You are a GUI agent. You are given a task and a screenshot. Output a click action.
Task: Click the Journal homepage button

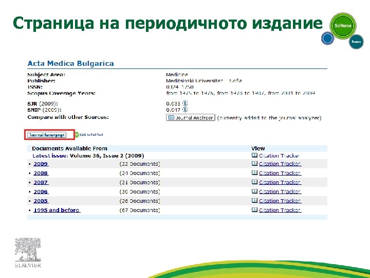tap(47, 135)
